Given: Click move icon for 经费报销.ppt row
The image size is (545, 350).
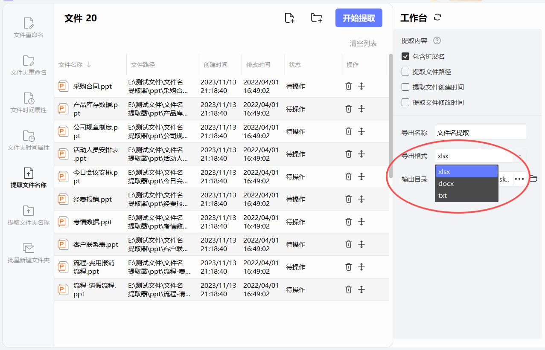Looking at the screenshot, I should click(361, 199).
